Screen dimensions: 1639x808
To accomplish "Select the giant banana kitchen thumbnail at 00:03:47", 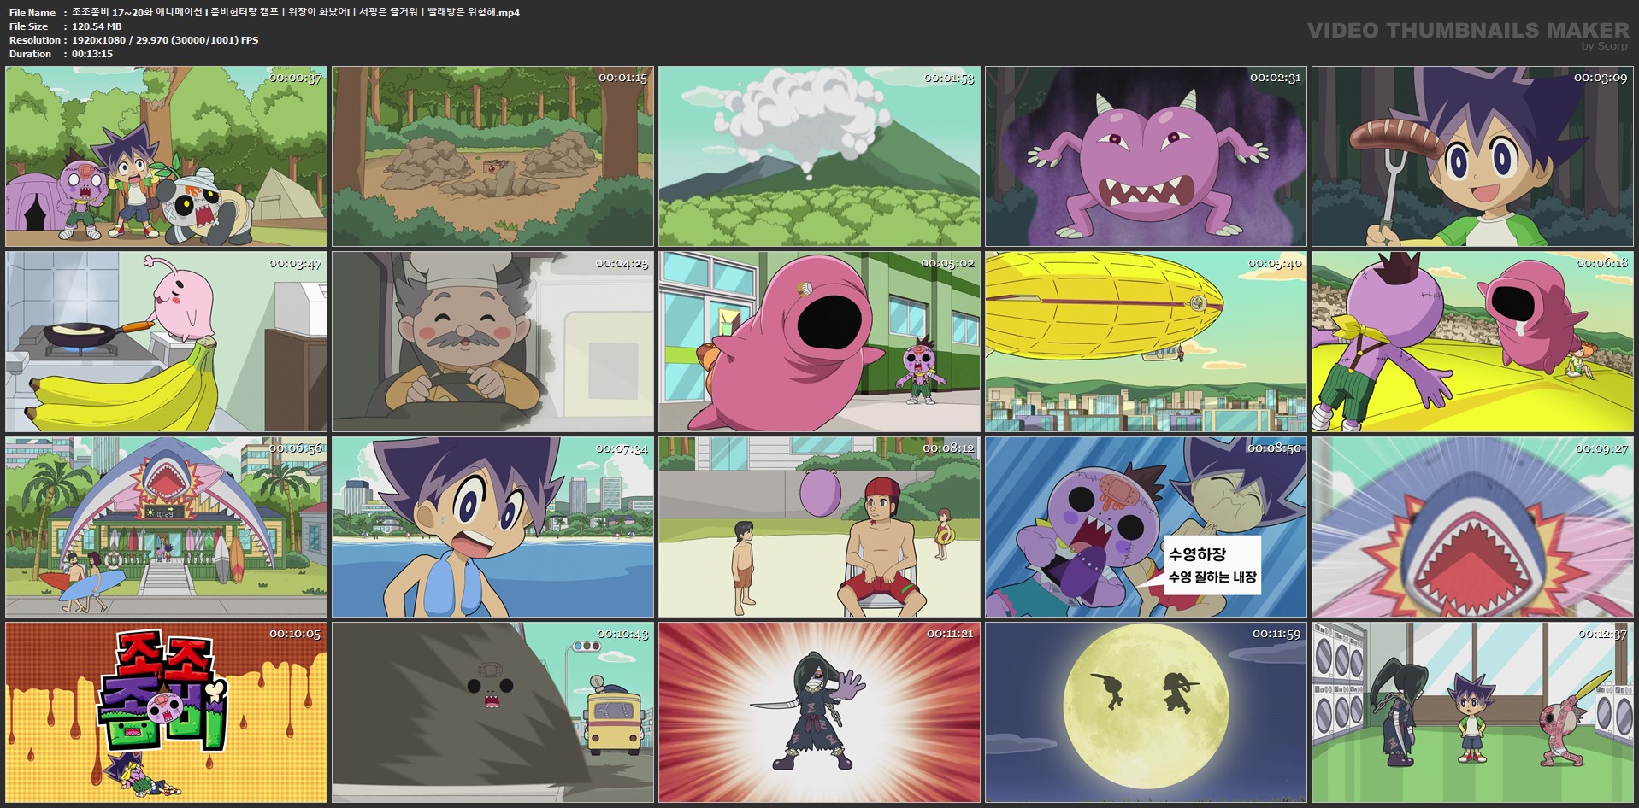I will pyautogui.click(x=166, y=342).
